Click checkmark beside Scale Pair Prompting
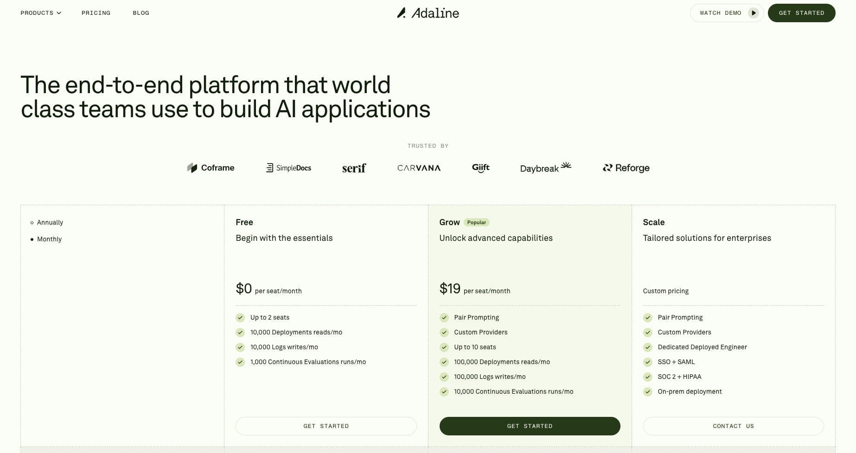The image size is (856, 453). (648, 318)
